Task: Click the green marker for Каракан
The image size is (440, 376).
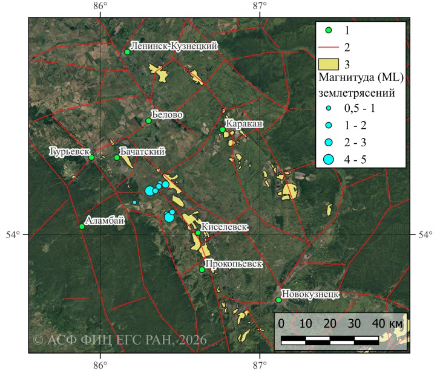Action: 223,129
